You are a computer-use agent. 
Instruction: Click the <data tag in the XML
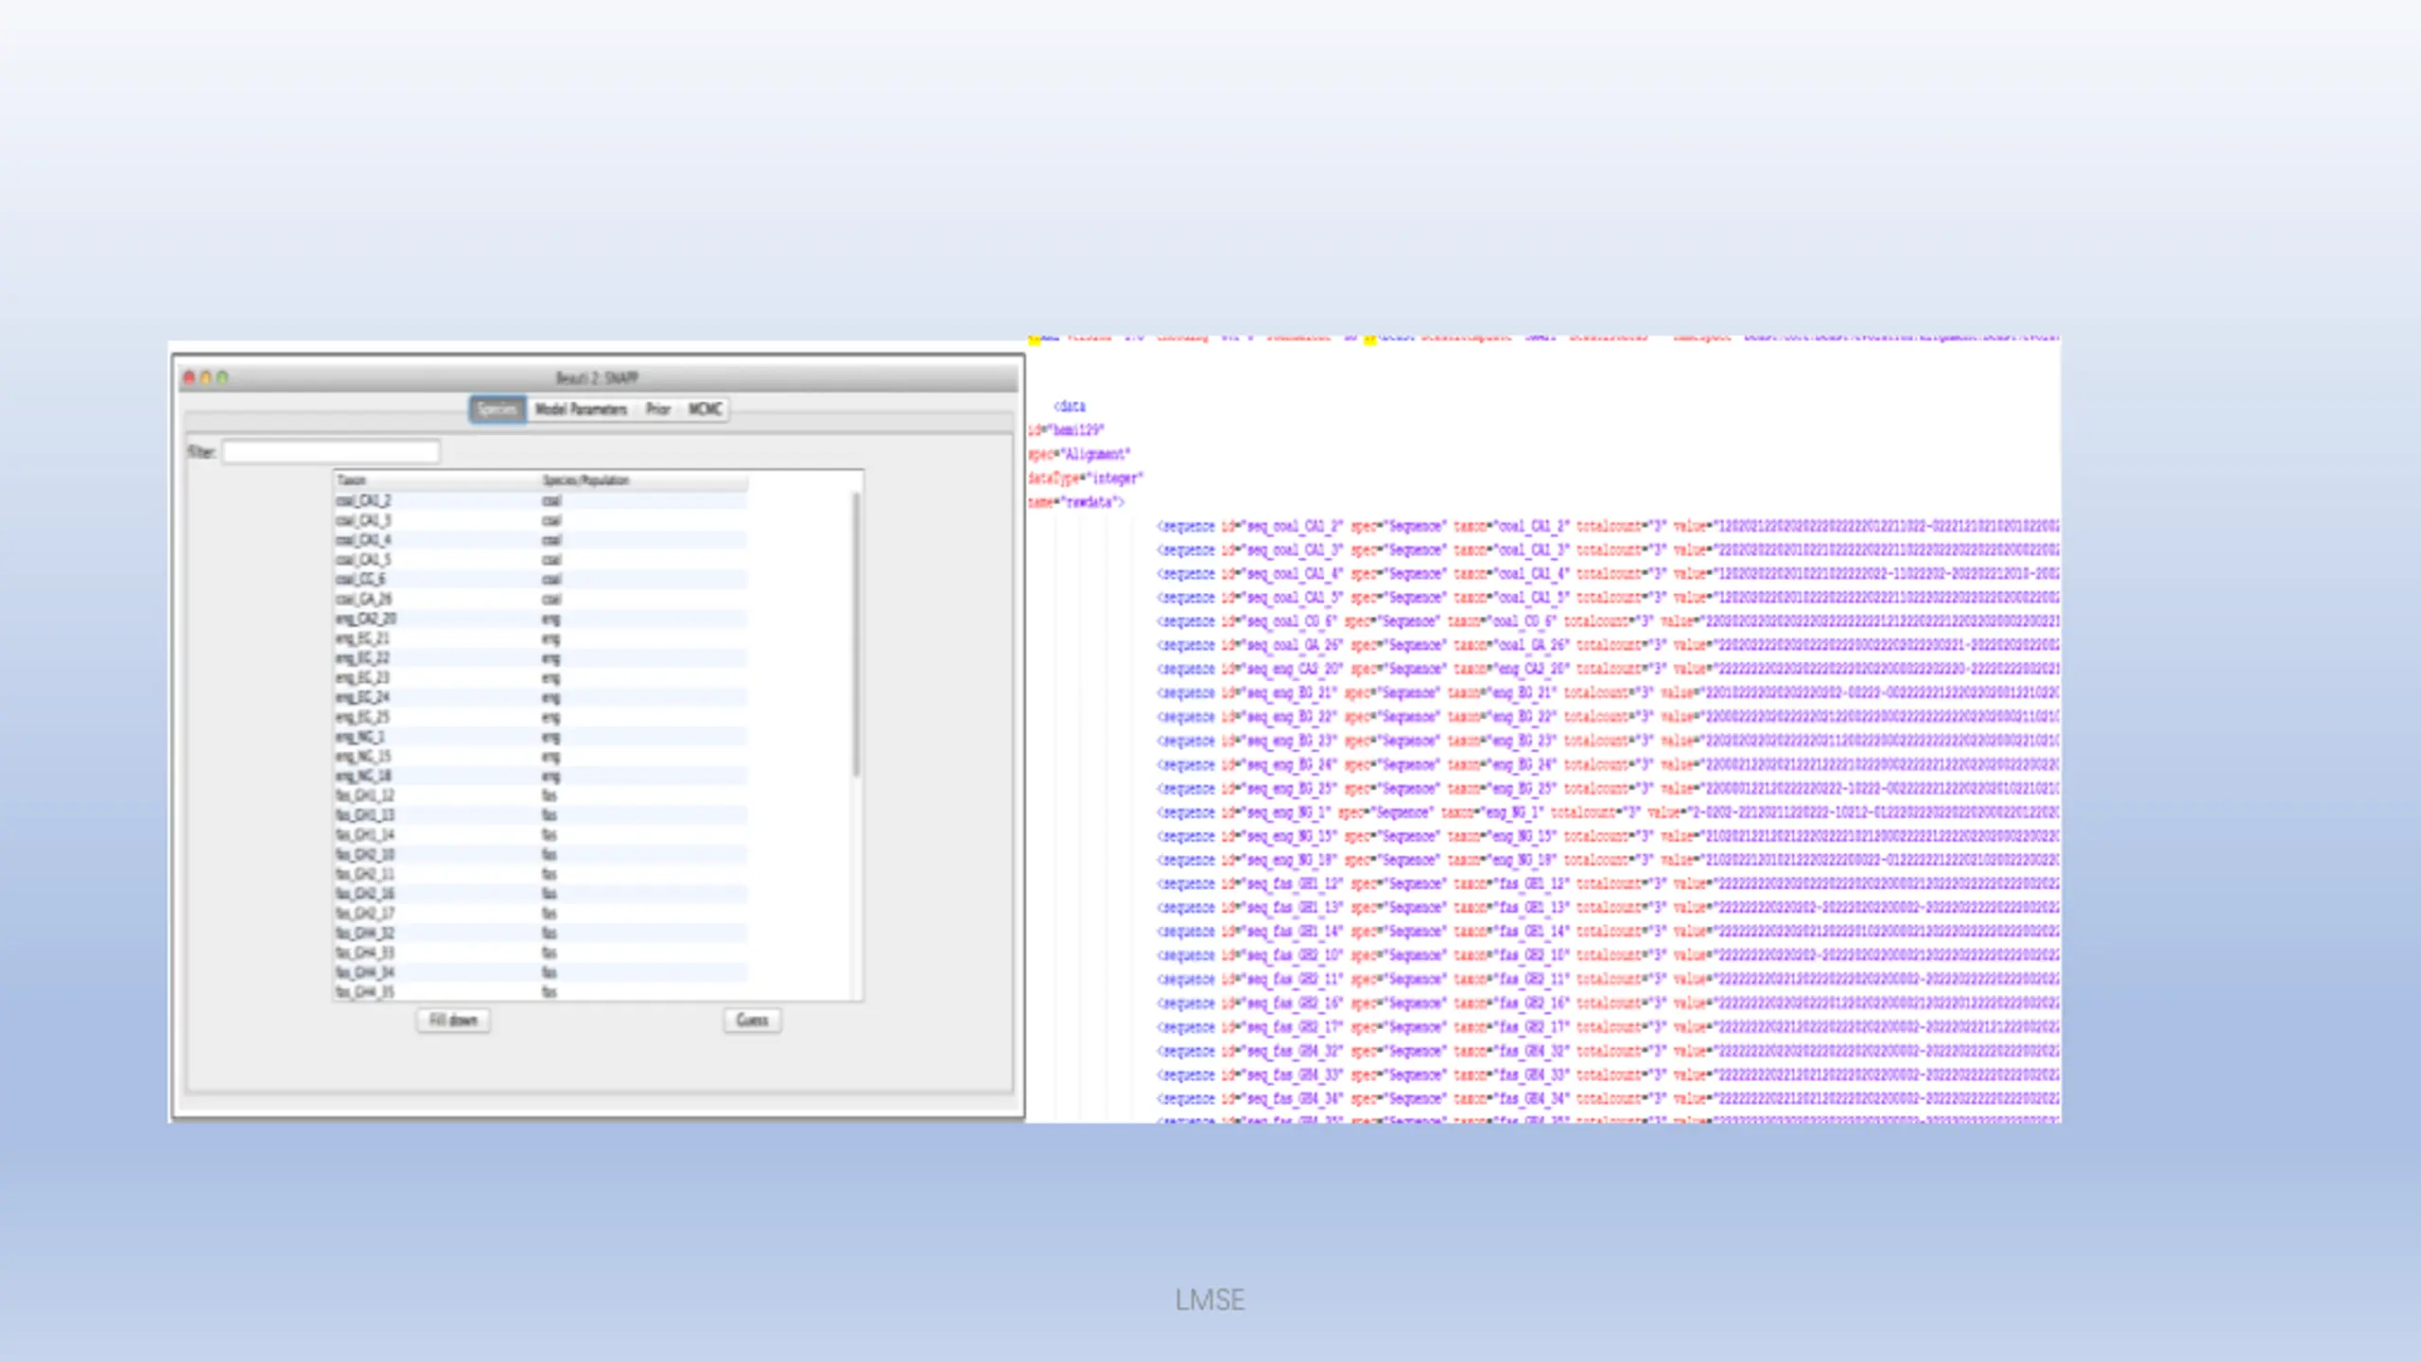[1070, 406]
